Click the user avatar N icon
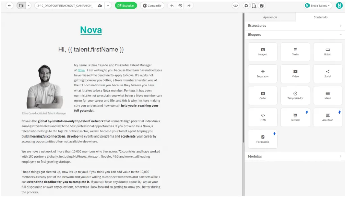 tap(339, 5)
